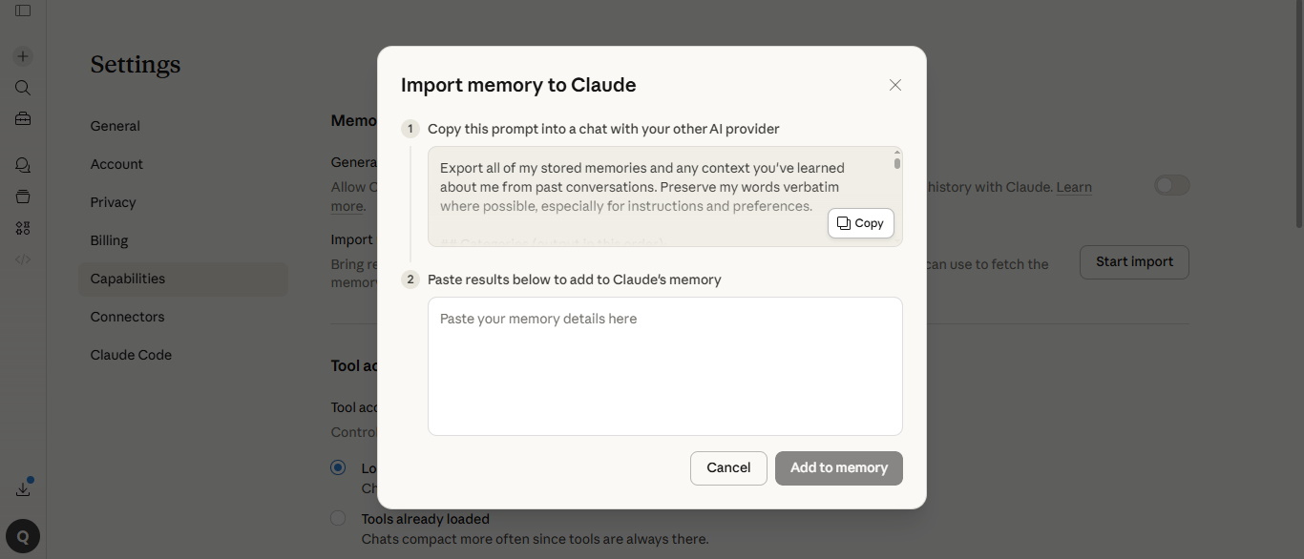This screenshot has width=1304, height=559.
Task: Click into the paste memory details field
Action: [x=664, y=366]
